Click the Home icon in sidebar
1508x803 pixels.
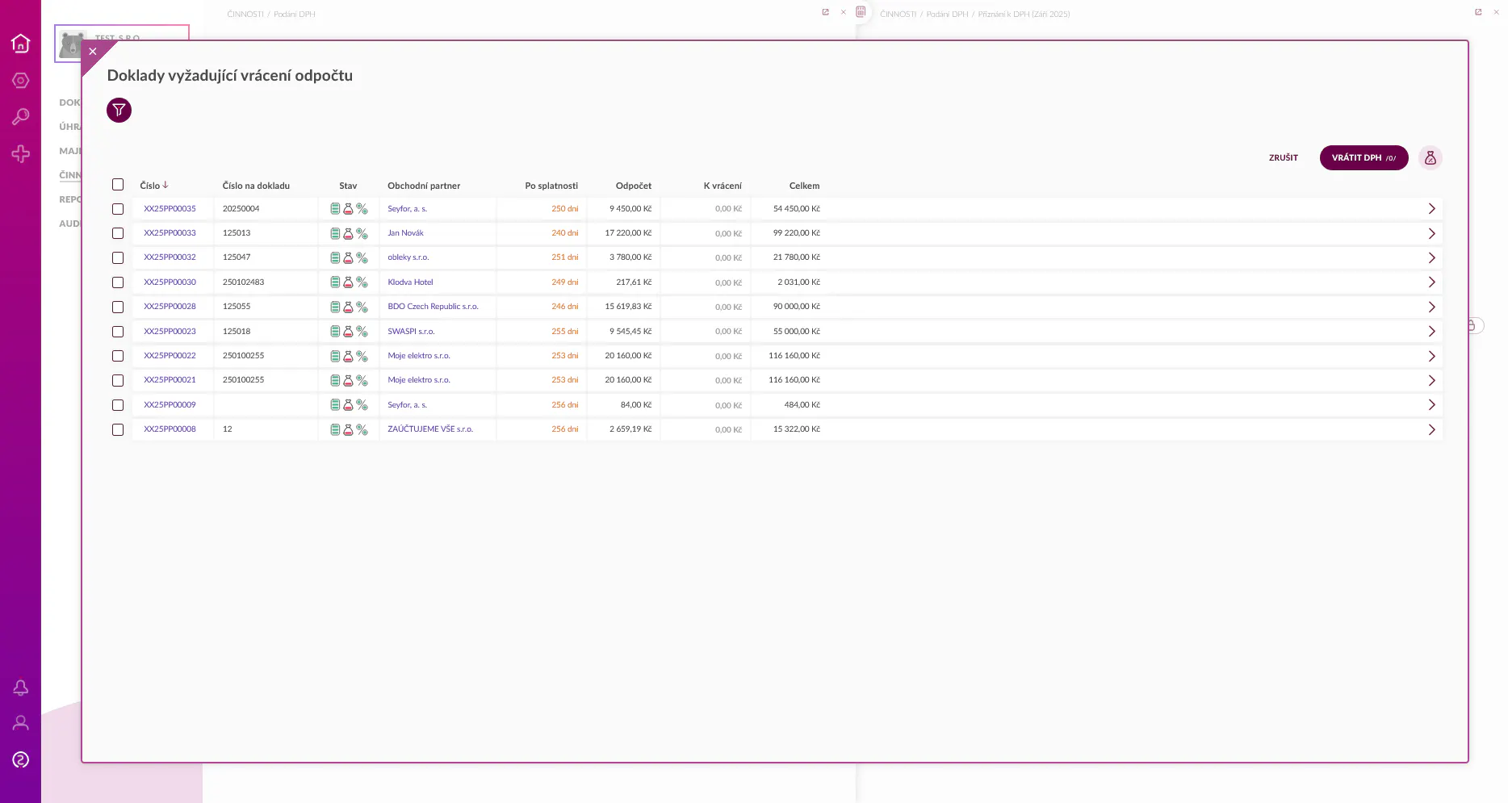(21, 44)
